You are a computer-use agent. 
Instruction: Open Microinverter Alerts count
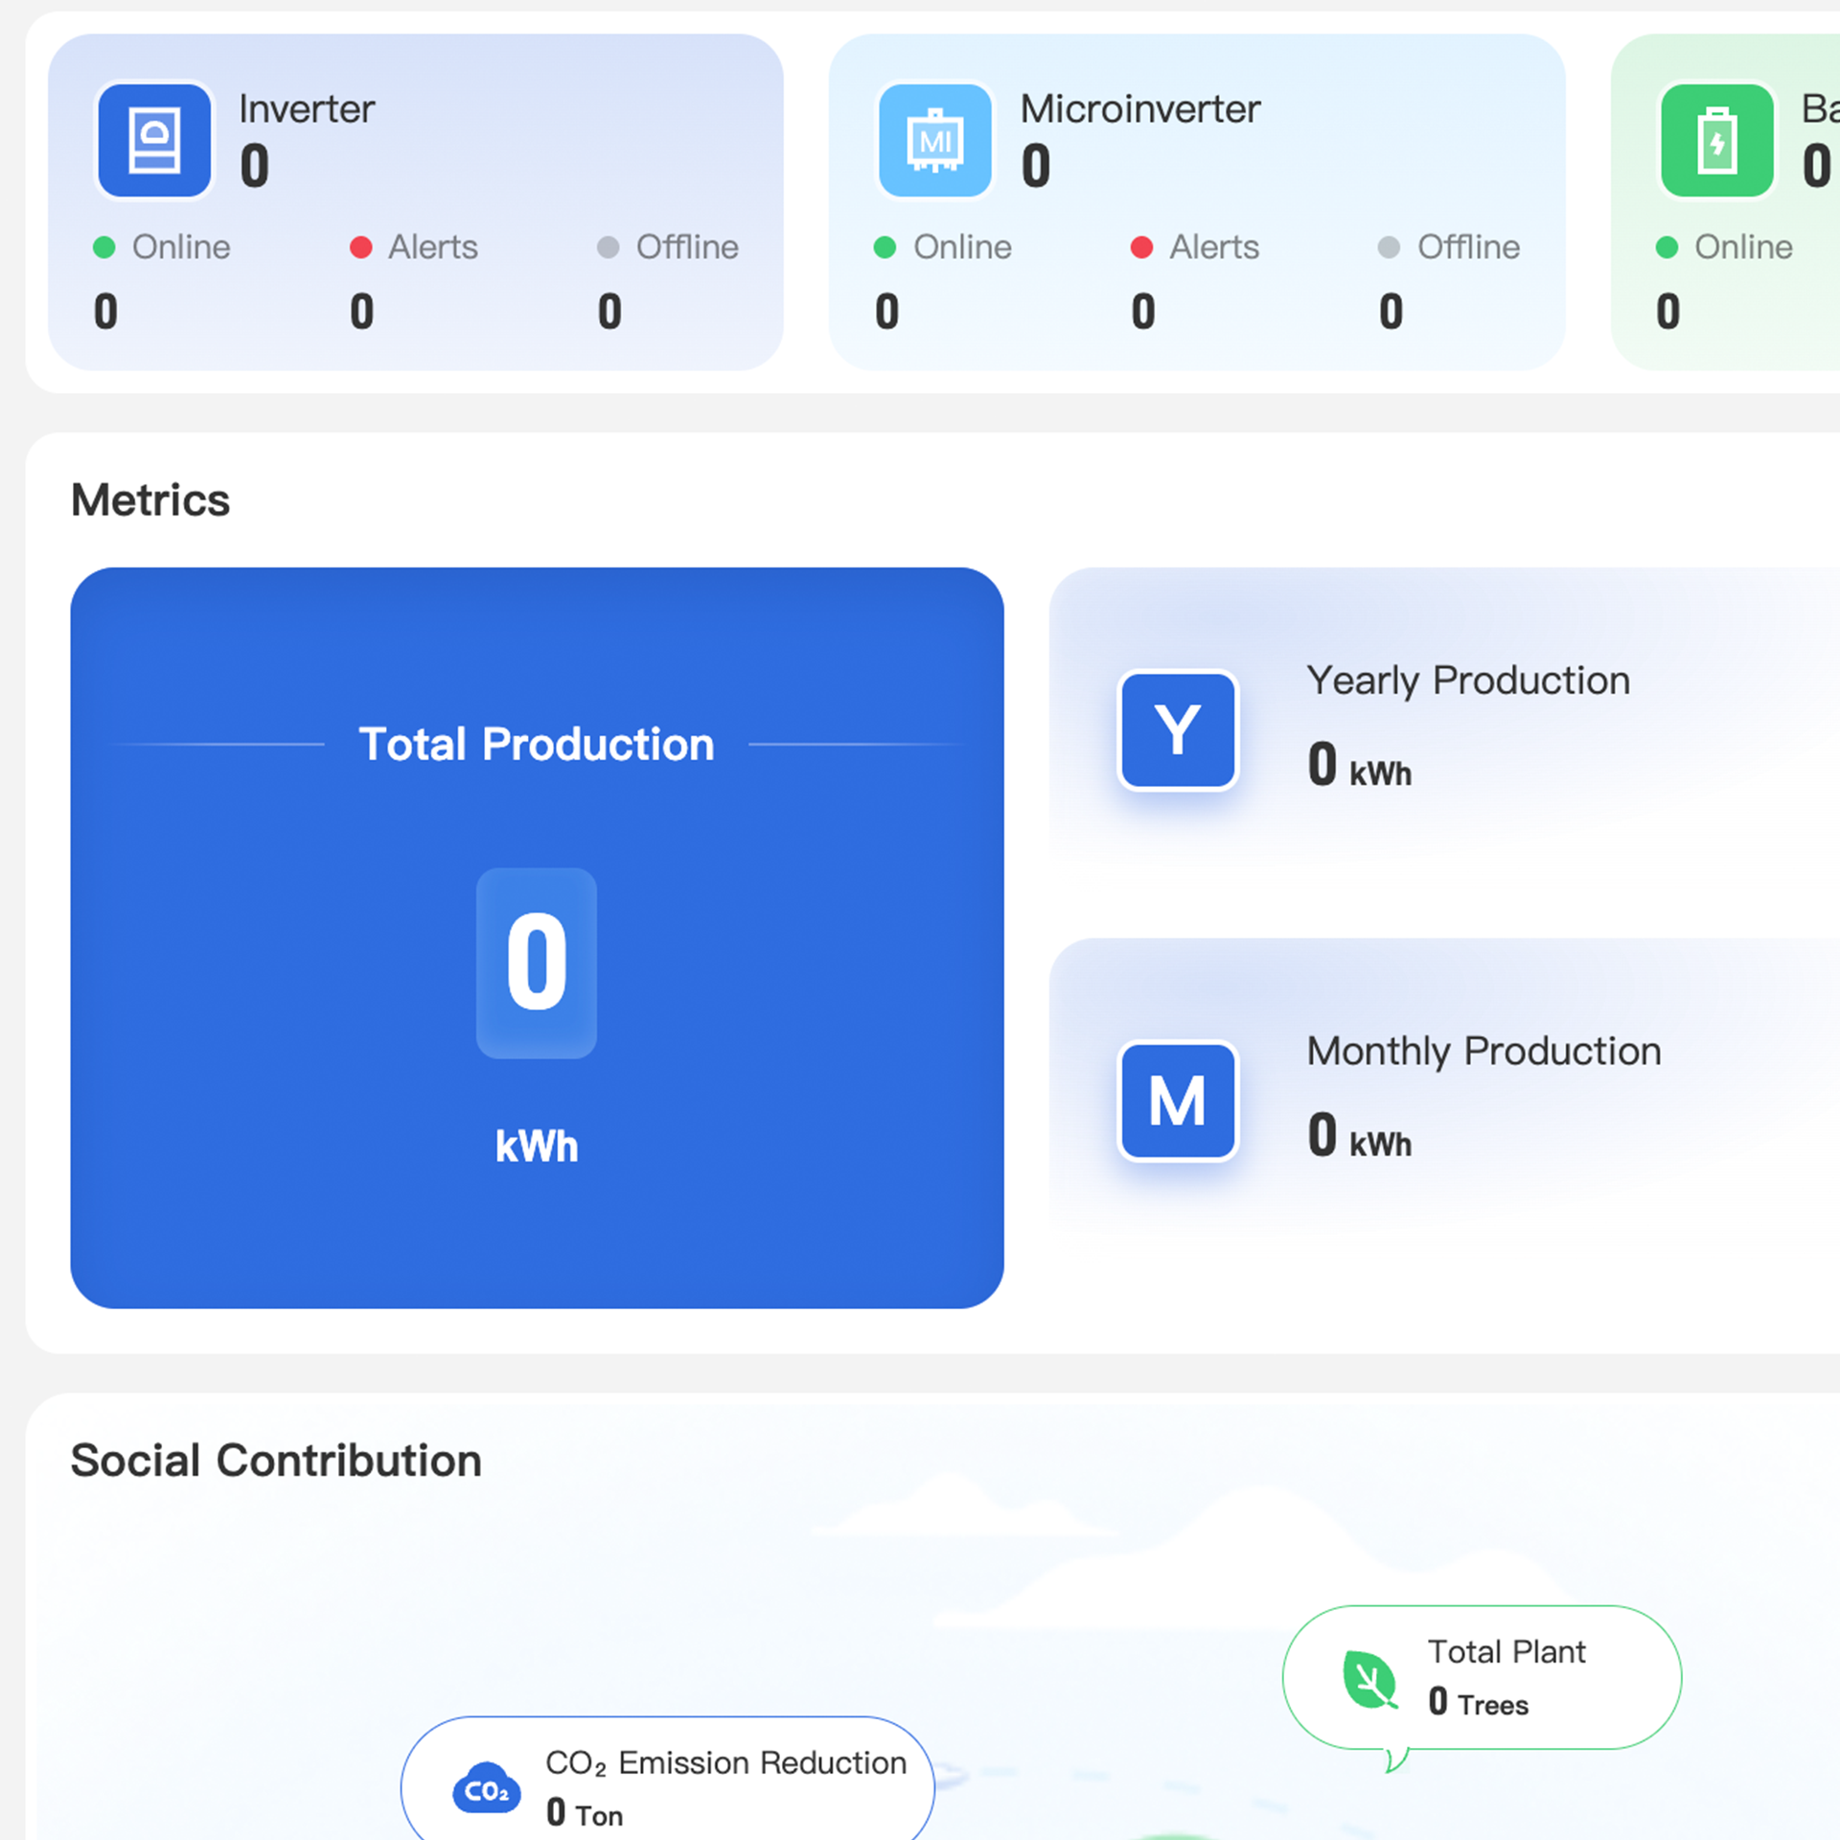point(1142,311)
